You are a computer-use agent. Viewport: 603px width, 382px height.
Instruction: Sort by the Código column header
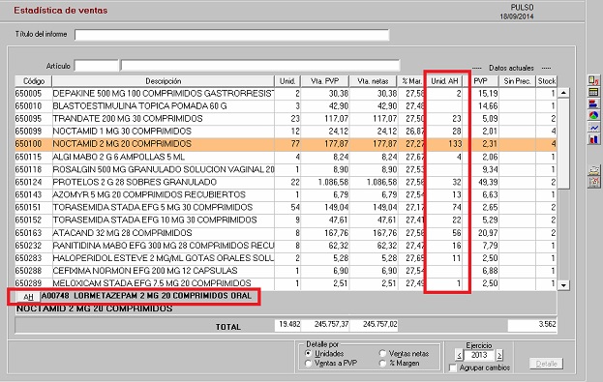[34, 81]
